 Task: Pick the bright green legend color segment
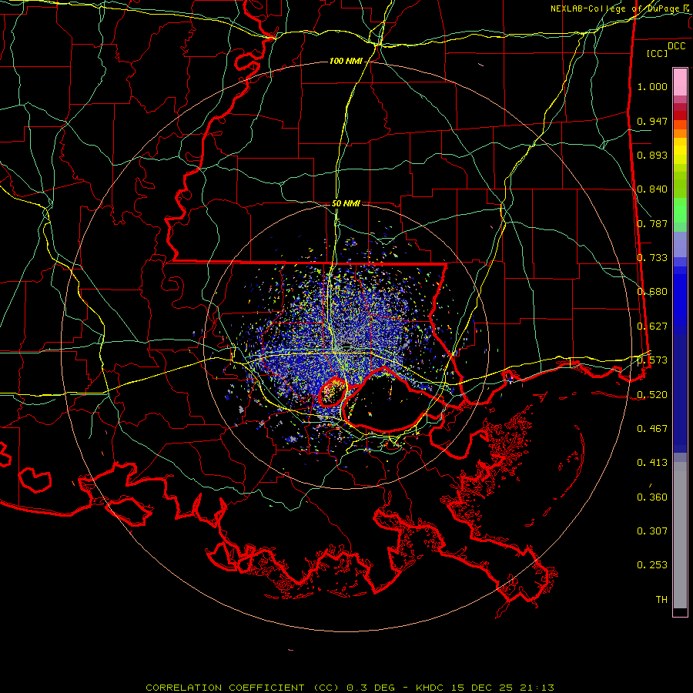pyautogui.click(x=680, y=210)
